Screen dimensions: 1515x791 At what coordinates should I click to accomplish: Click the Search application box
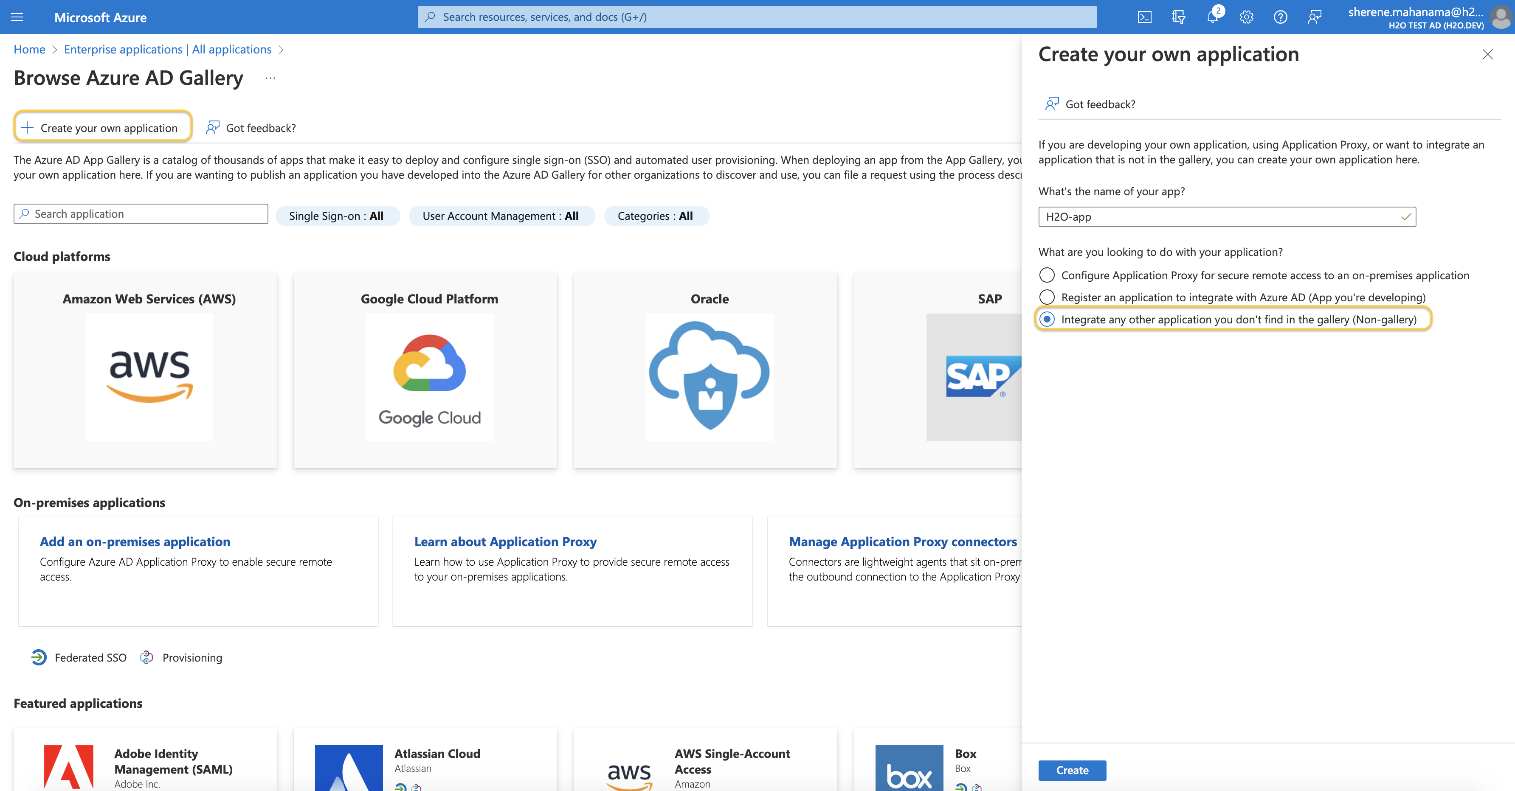tap(141, 214)
